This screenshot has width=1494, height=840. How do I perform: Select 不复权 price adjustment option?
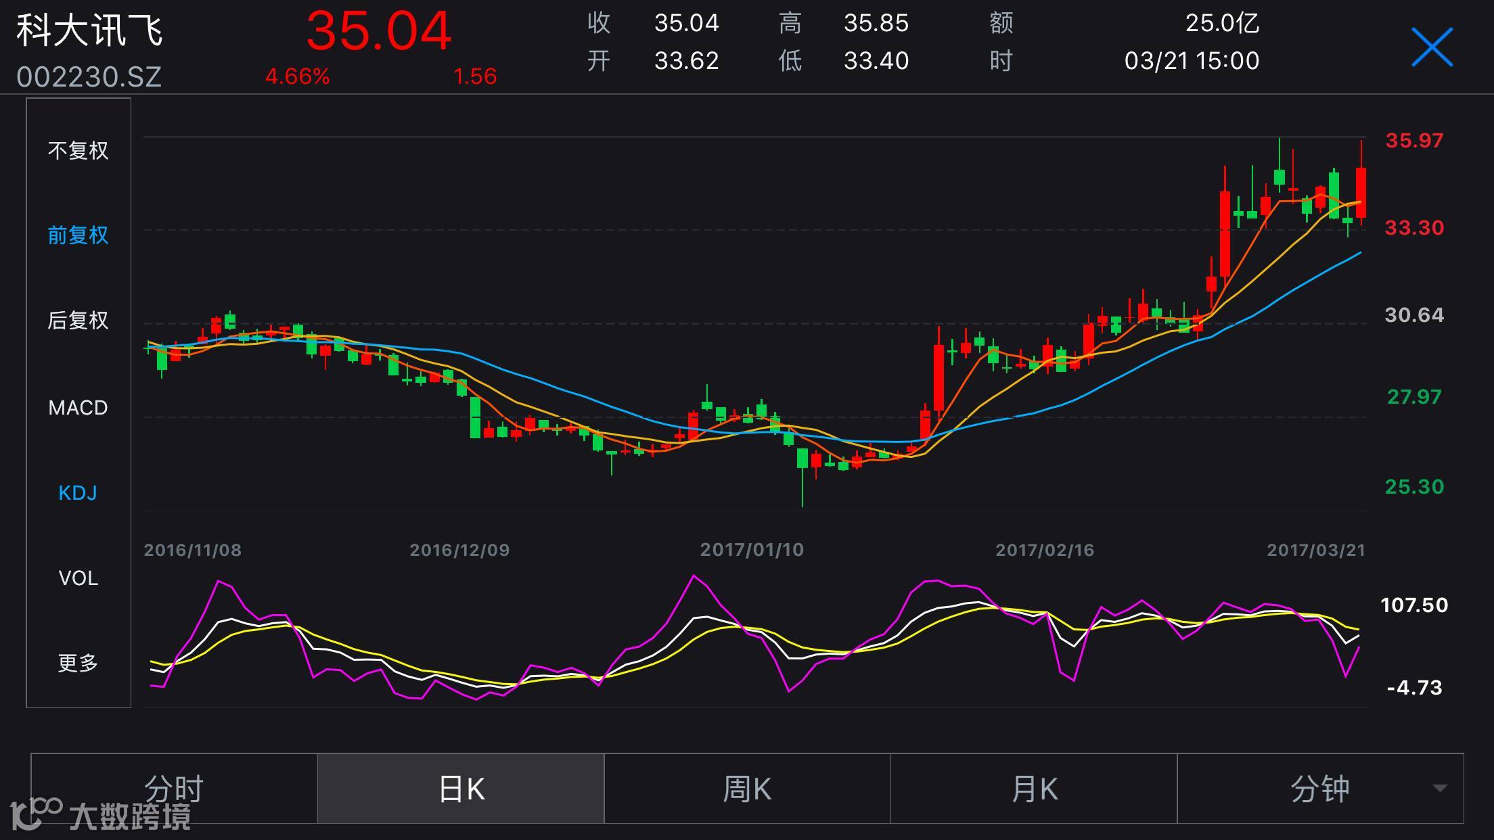pos(78,150)
